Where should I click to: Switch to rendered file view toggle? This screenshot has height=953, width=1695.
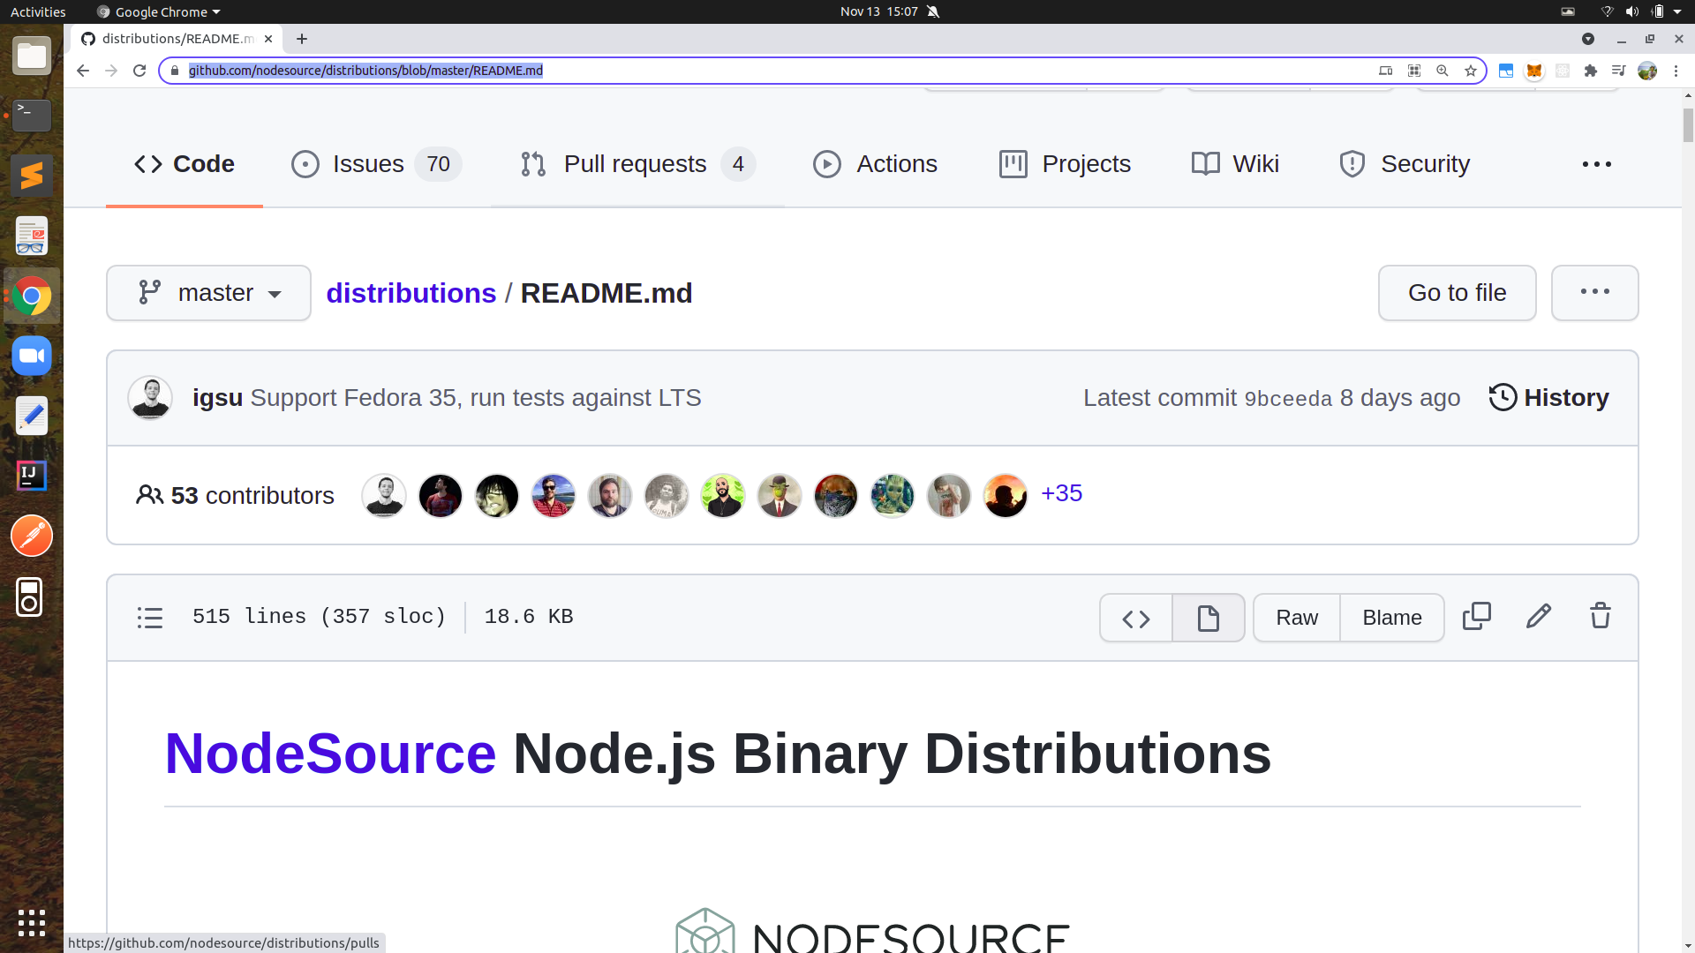pyautogui.click(x=1208, y=619)
